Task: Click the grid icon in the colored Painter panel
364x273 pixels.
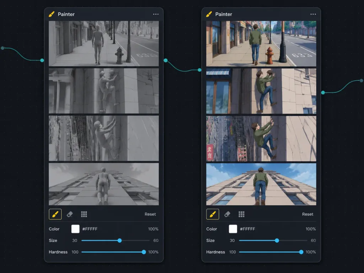Action: (x=241, y=214)
